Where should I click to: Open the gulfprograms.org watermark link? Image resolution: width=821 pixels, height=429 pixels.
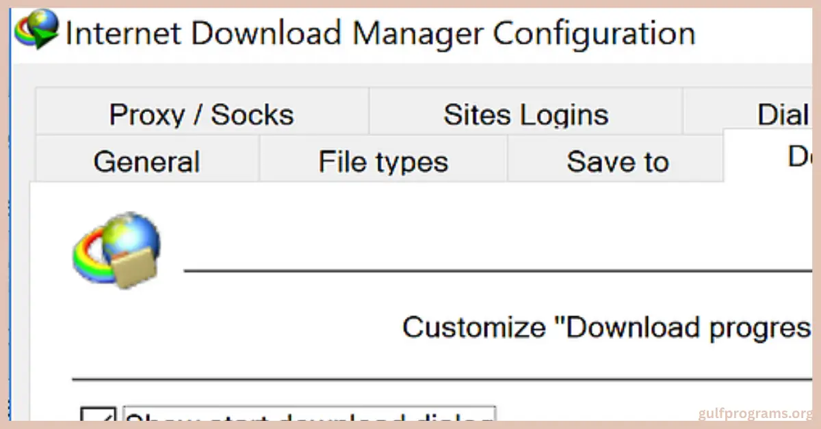tap(755, 414)
